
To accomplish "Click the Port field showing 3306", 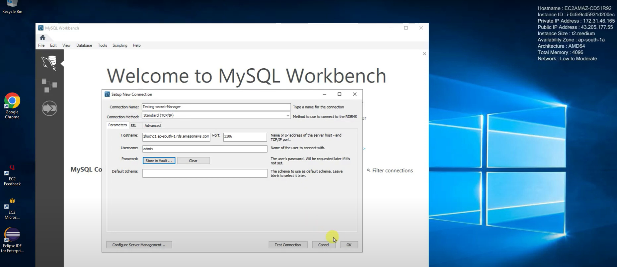I will tap(245, 137).
